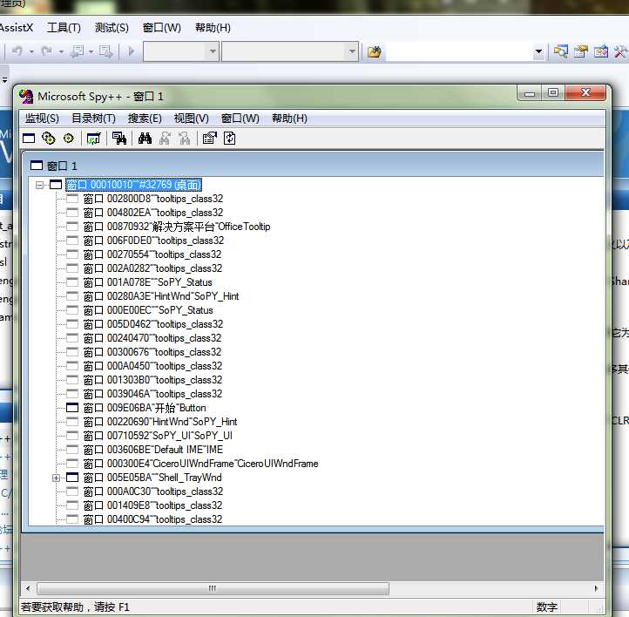
Task: Click the Undo icon in the Visual Studio toolbar
Action: [17, 51]
